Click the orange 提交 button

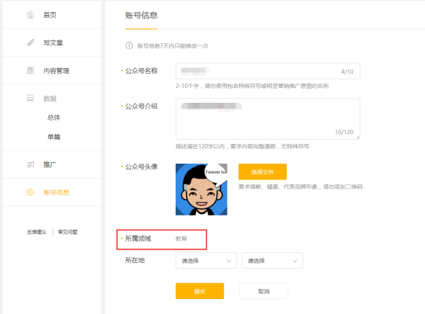click(x=200, y=291)
